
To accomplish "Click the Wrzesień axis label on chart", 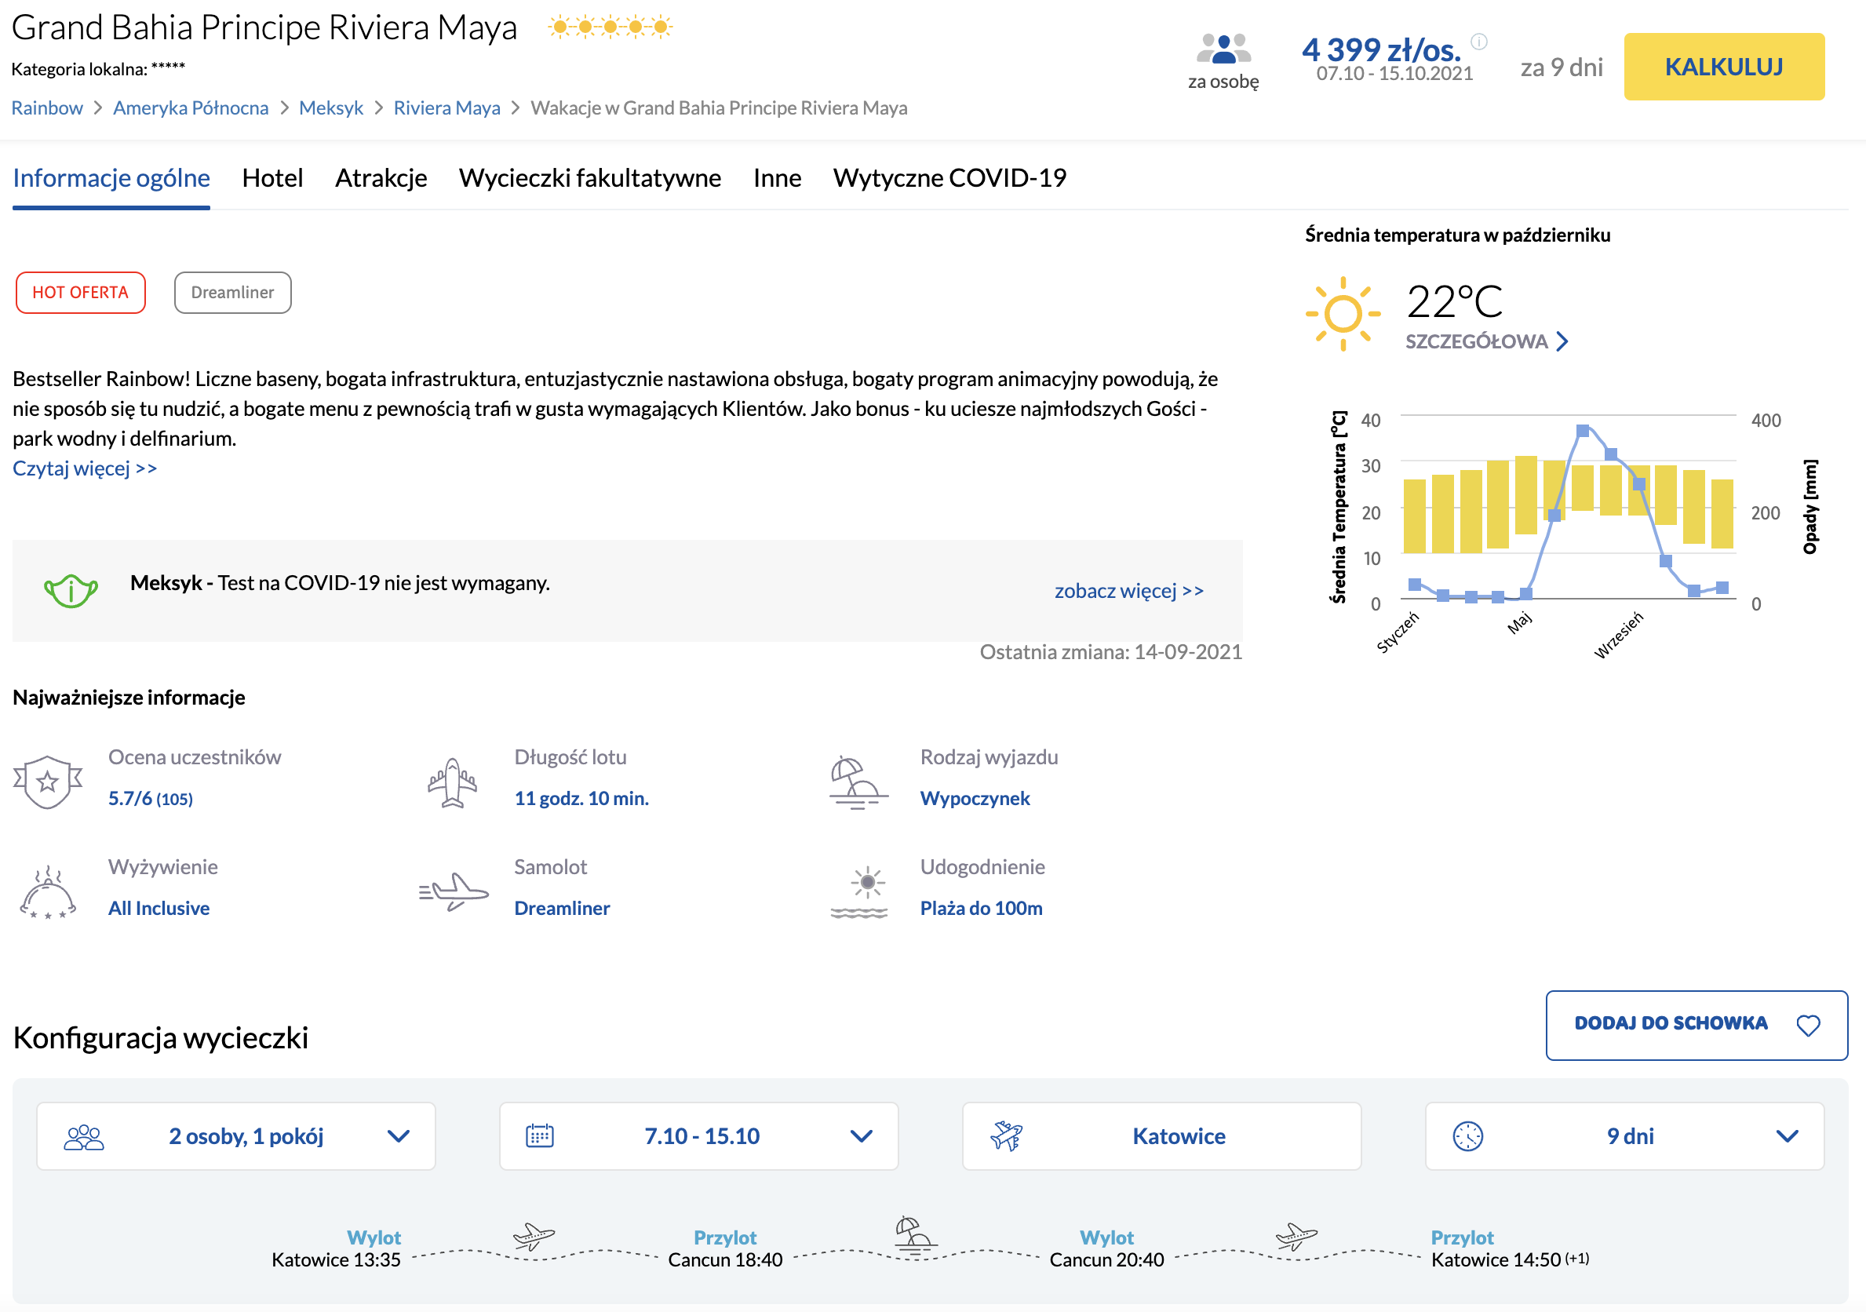I will coord(1618,635).
